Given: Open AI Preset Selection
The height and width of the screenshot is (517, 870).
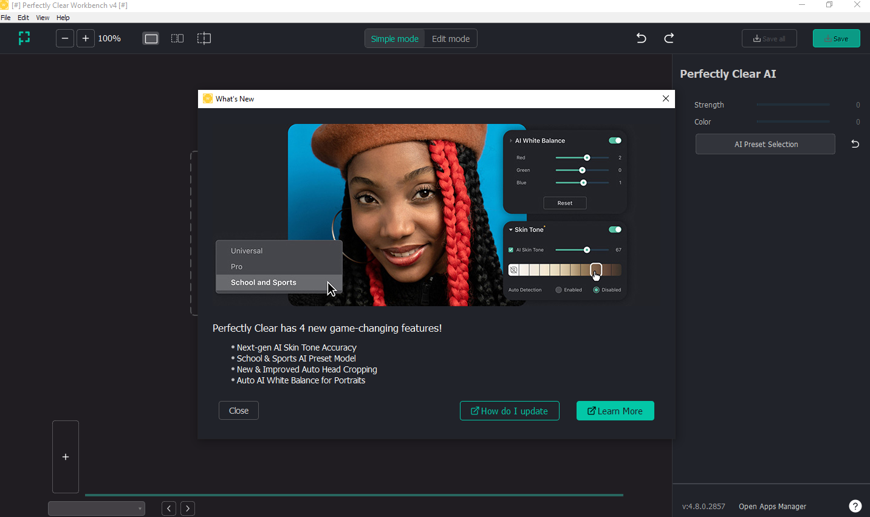Looking at the screenshot, I should (766, 144).
